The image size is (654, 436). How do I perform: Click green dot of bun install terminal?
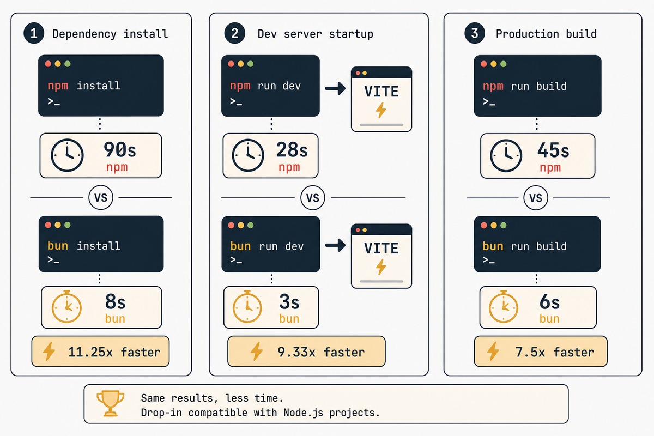coord(68,225)
